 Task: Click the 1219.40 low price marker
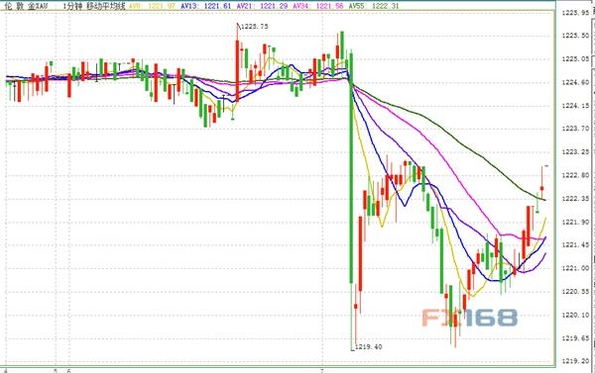368,346
